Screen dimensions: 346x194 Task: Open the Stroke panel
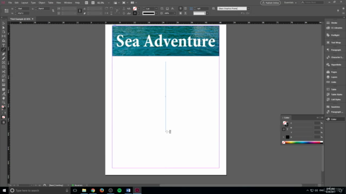click(335, 23)
